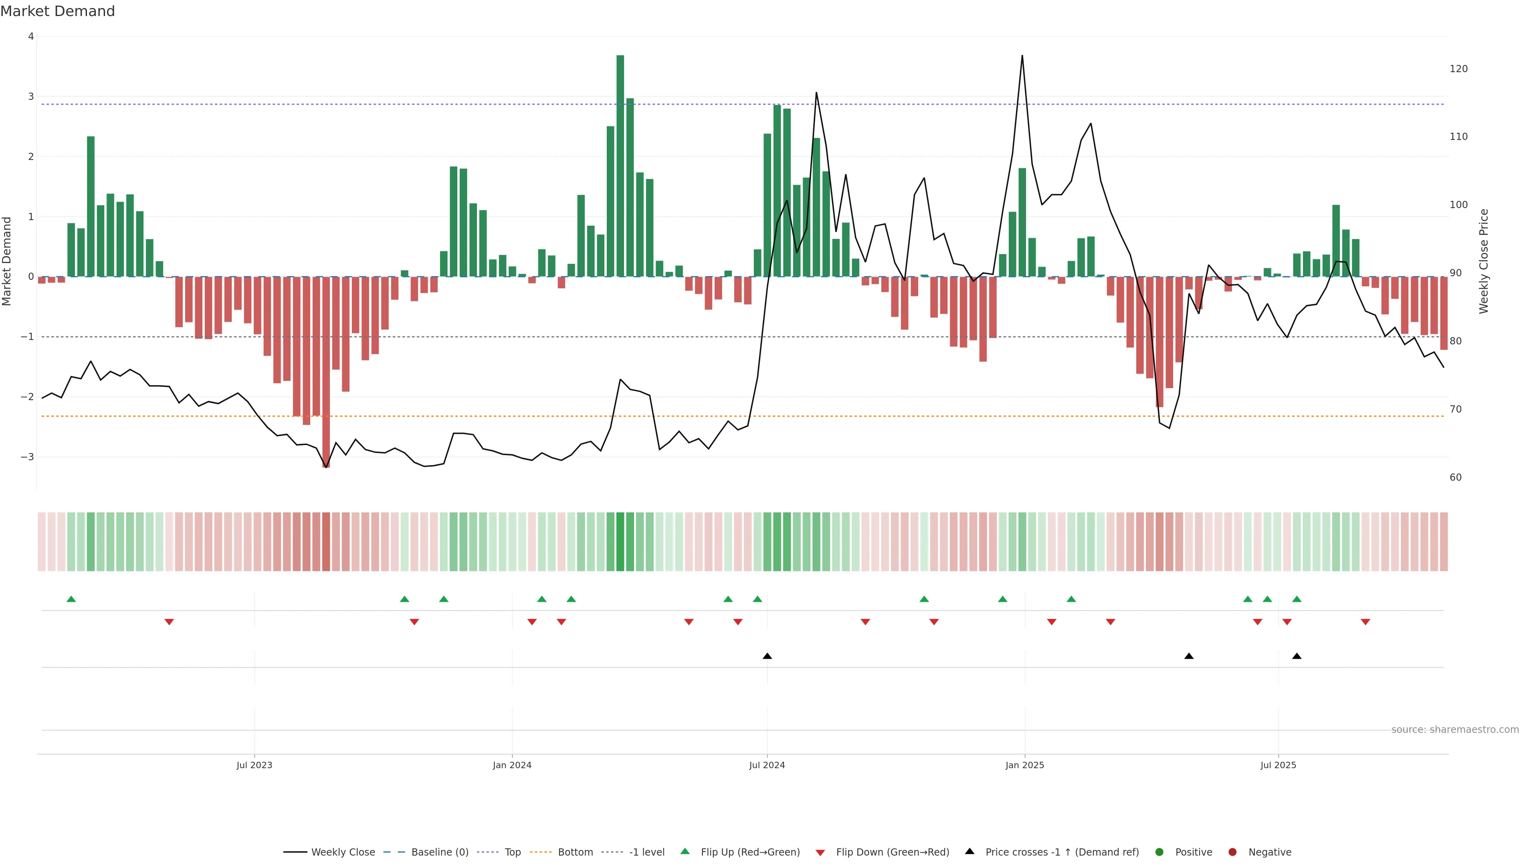
Task: Click the green Positive circle in the legend
Action: pos(1159,852)
